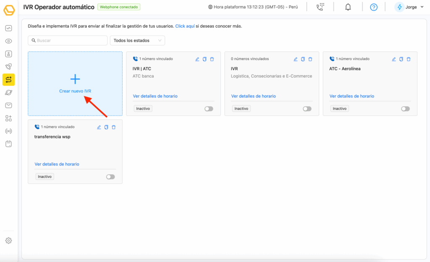Viewport: 430px width, 262px height.
Task: Enable the IVR | ATC toggle switch
Action: [209, 109]
